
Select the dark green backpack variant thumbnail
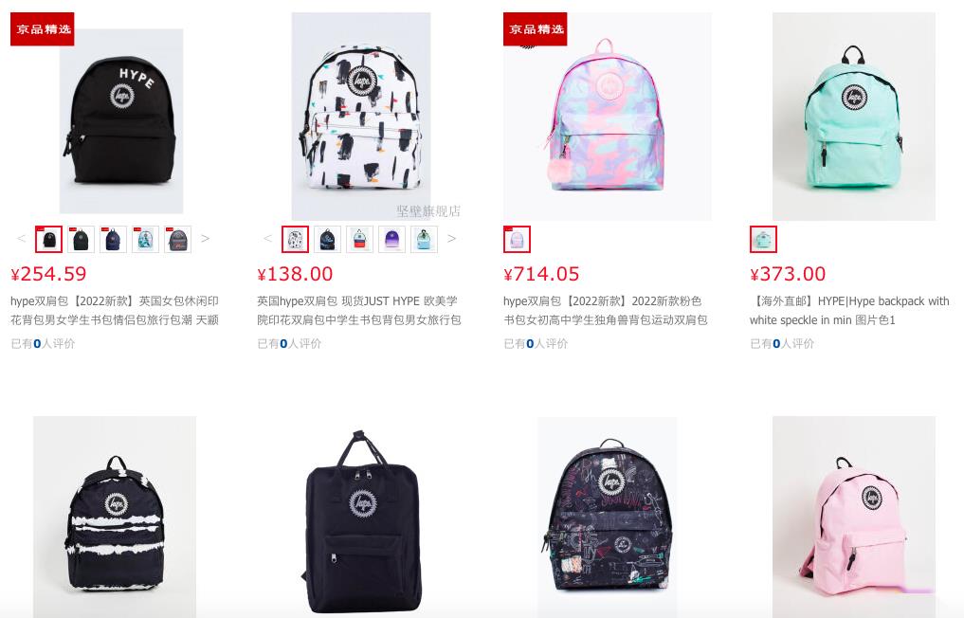(x=82, y=239)
